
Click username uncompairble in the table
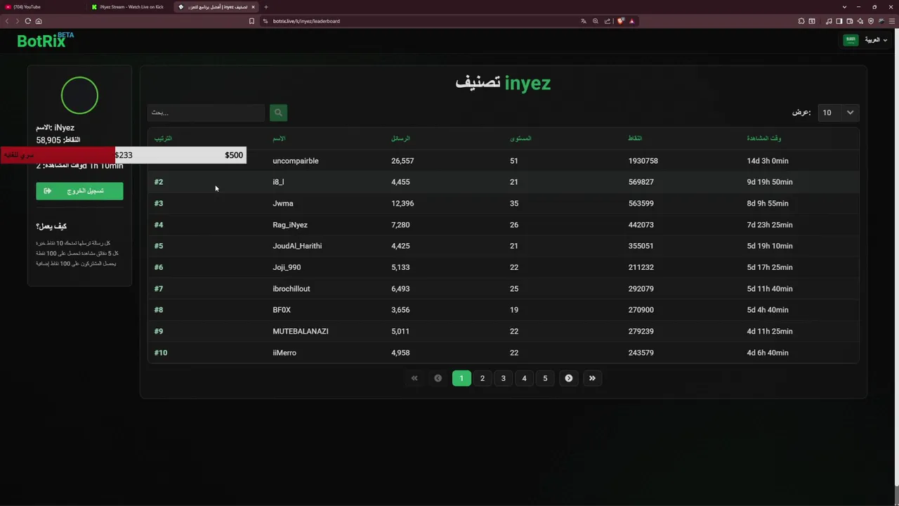[x=296, y=161]
